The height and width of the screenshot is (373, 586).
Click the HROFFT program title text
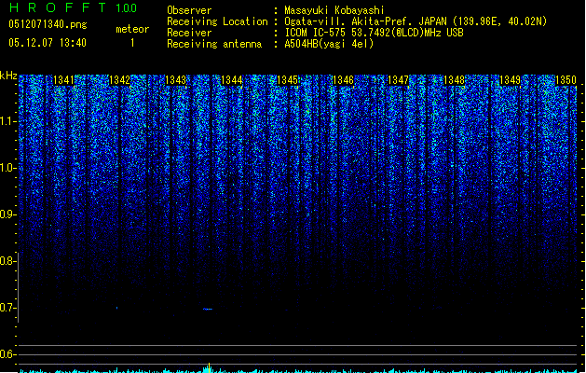[x=58, y=7]
